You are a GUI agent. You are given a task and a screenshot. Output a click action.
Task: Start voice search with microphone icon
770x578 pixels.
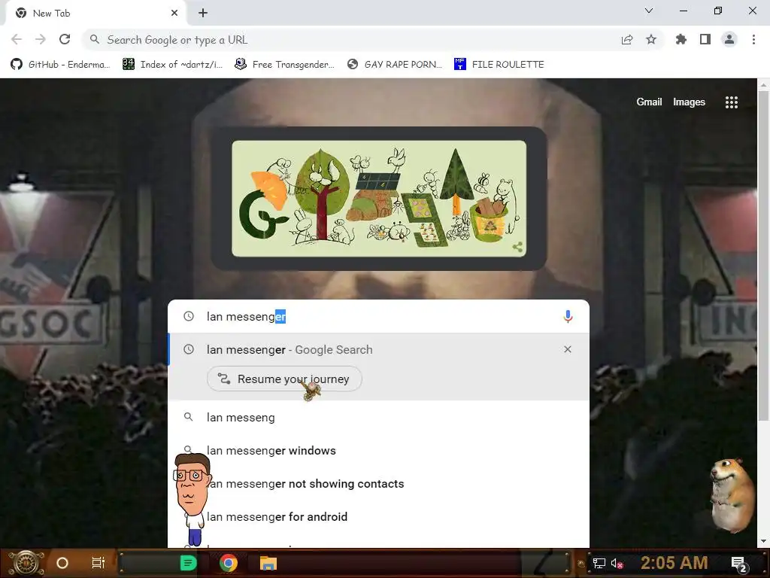568,317
